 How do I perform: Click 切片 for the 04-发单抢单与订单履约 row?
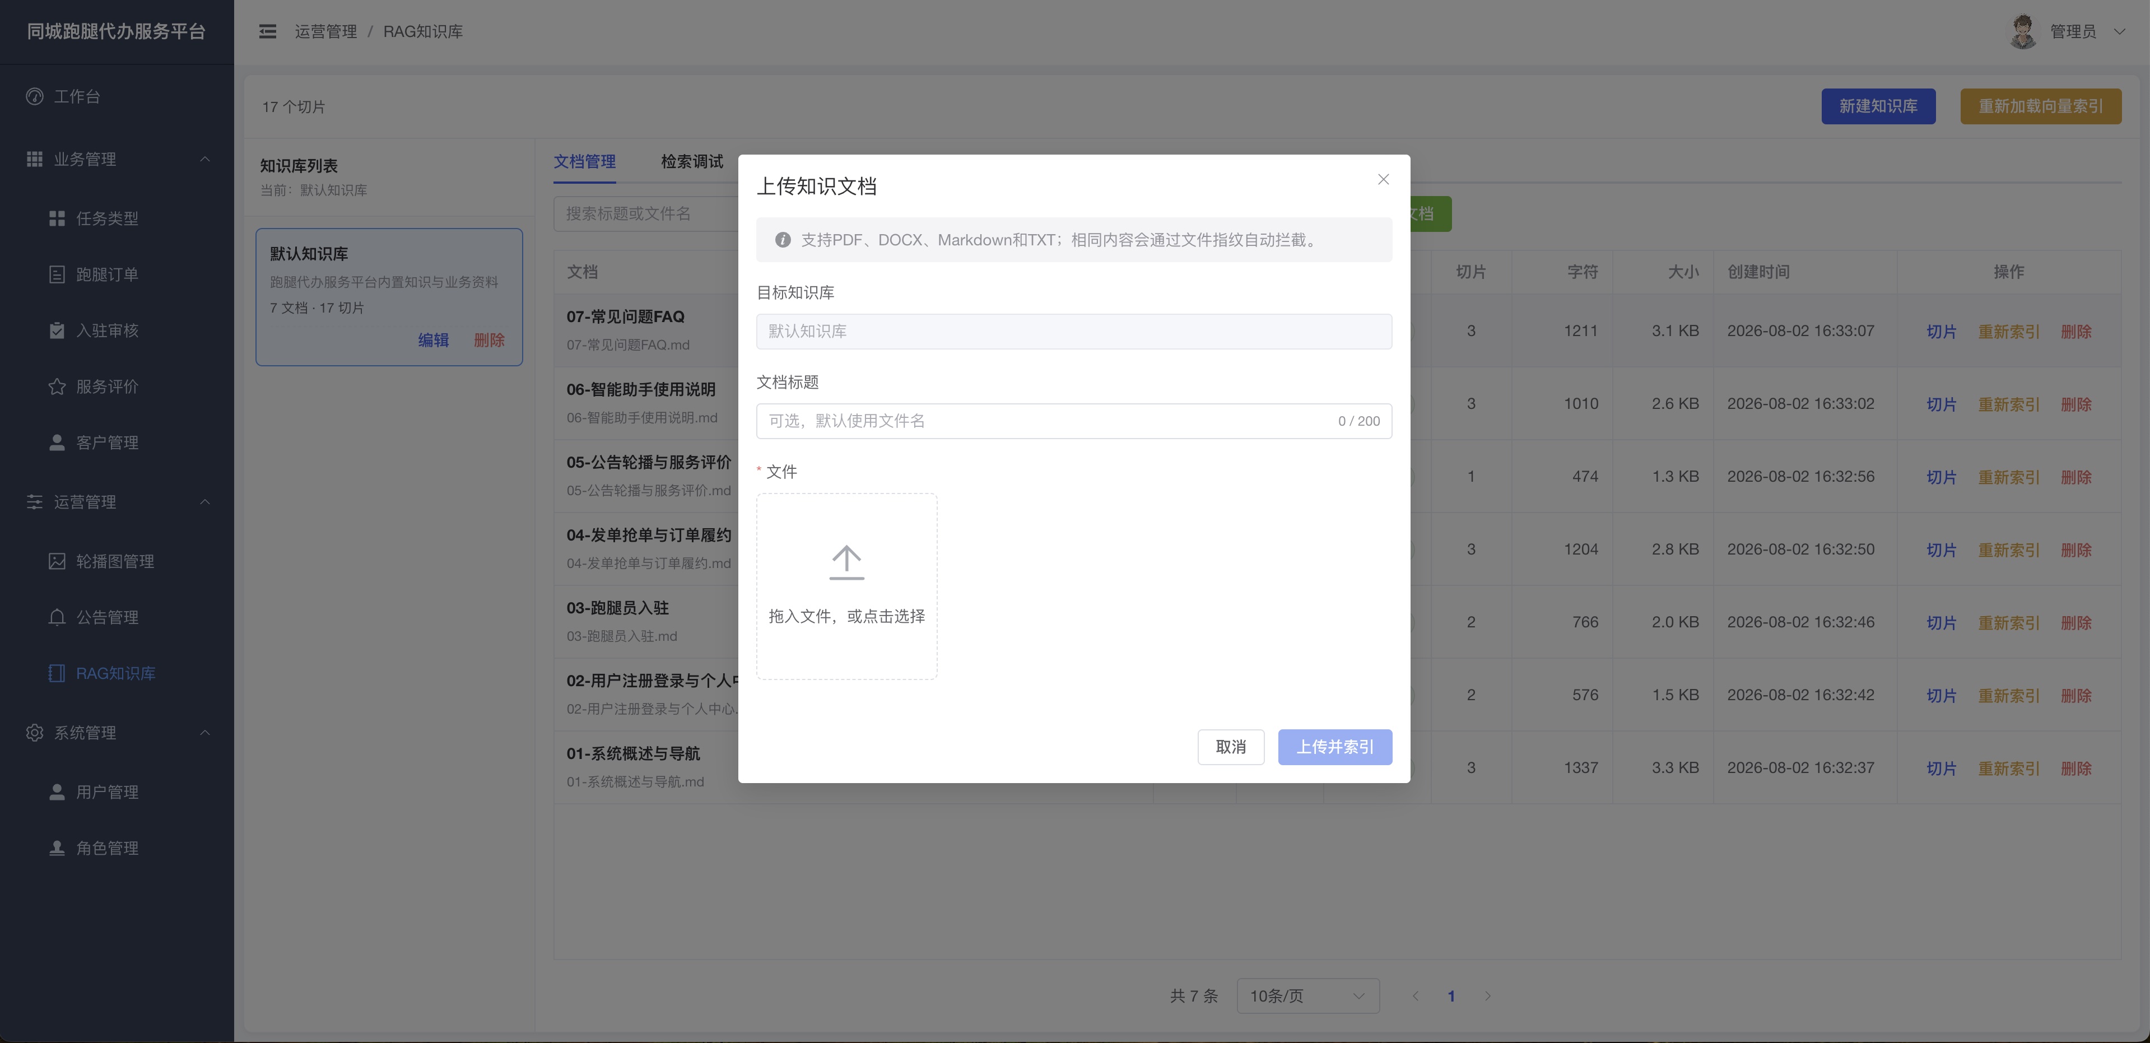coord(1942,550)
